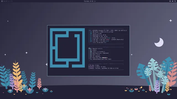This screenshot has height=99, width=177.
Task: Click the iso9660 read-only disk line
Action: tap(108, 40)
